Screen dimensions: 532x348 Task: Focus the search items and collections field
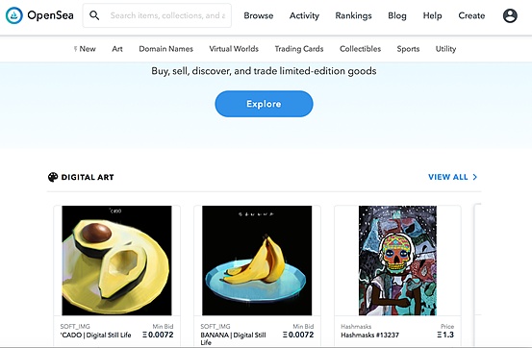(157, 15)
